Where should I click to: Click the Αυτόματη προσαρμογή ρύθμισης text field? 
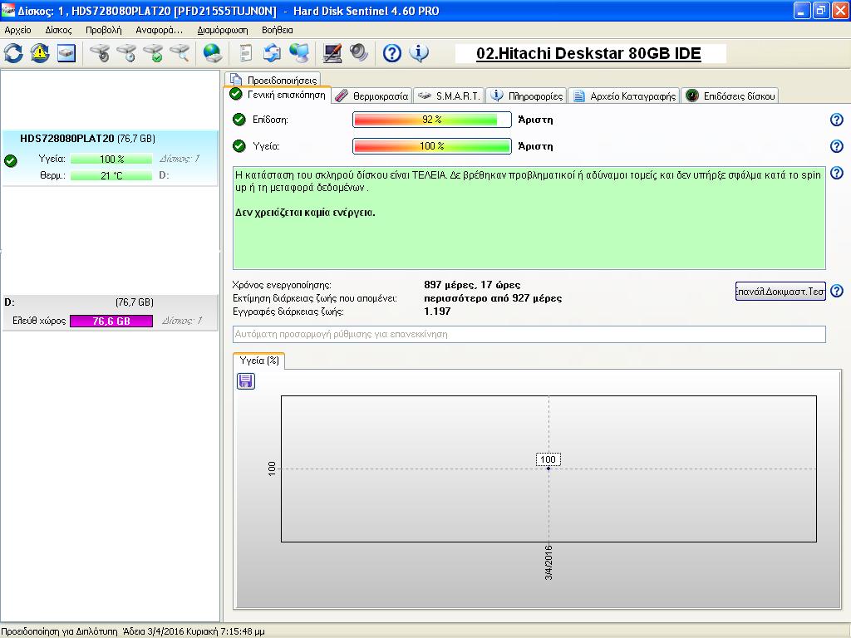click(529, 334)
